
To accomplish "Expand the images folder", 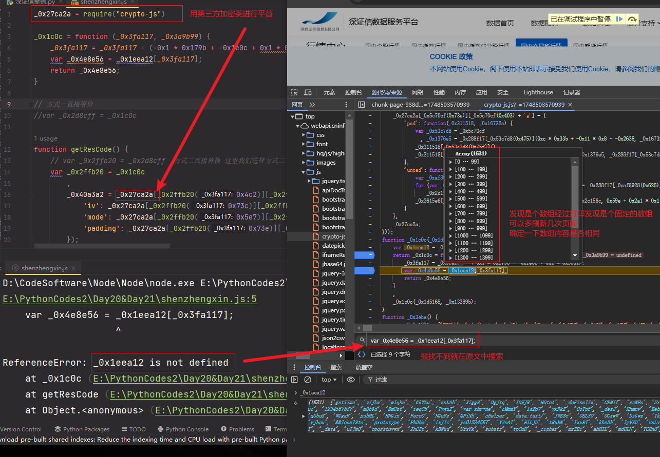I will (303, 163).
